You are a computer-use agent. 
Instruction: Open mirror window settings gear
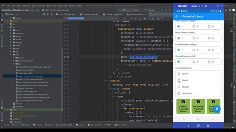206,6
